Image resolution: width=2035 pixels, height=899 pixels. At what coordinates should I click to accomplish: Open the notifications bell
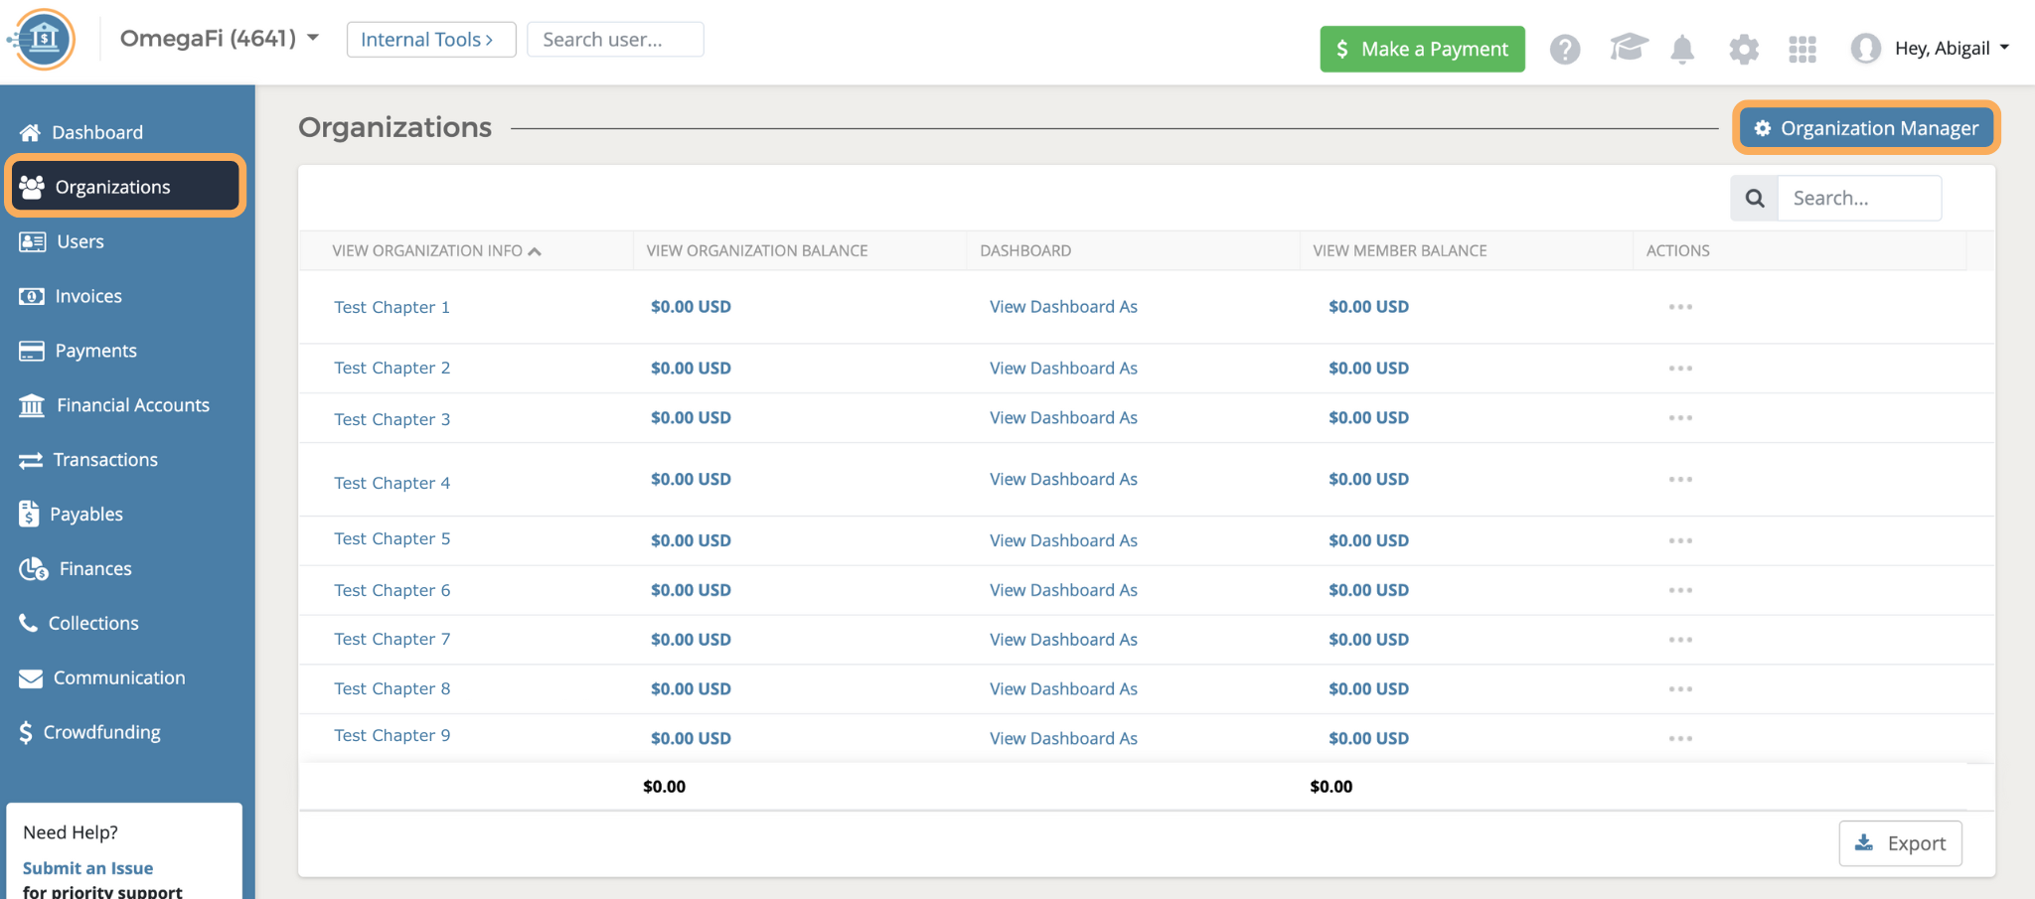(1682, 49)
